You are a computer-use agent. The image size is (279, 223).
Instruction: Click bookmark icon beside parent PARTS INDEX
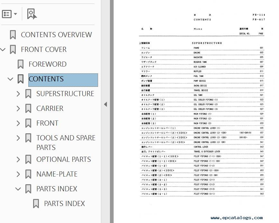[x=28, y=189]
